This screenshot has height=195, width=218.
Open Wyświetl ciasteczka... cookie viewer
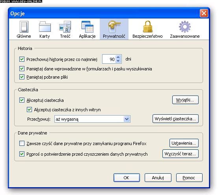(x=175, y=119)
